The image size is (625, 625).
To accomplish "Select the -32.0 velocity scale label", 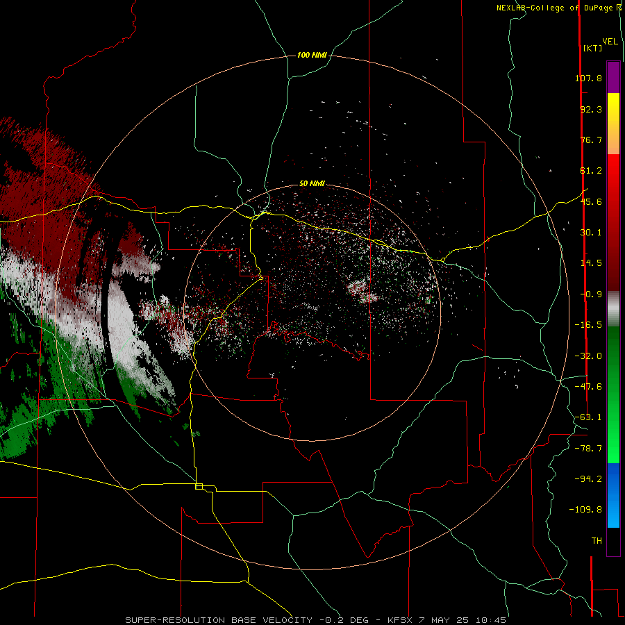I will click(588, 356).
